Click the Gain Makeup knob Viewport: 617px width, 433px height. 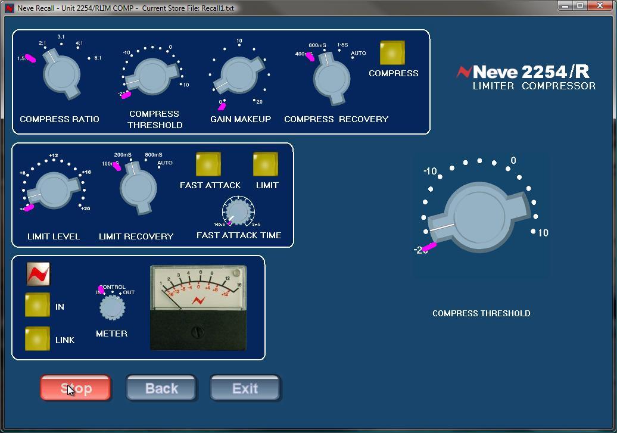[x=239, y=75]
